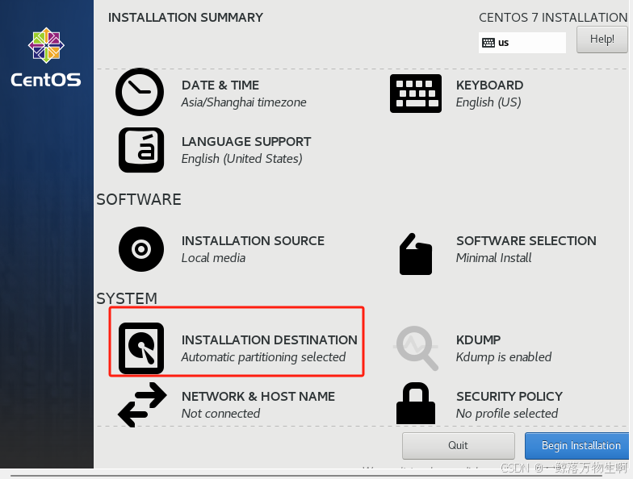Open the KEYBOARD settings label

[489, 85]
